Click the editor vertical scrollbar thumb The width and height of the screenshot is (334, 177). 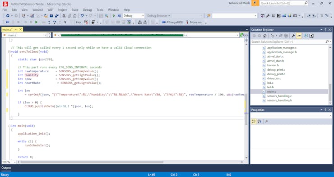tap(246, 109)
